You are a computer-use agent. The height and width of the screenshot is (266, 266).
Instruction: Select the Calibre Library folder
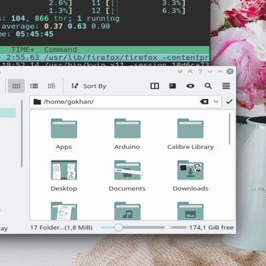(190, 134)
